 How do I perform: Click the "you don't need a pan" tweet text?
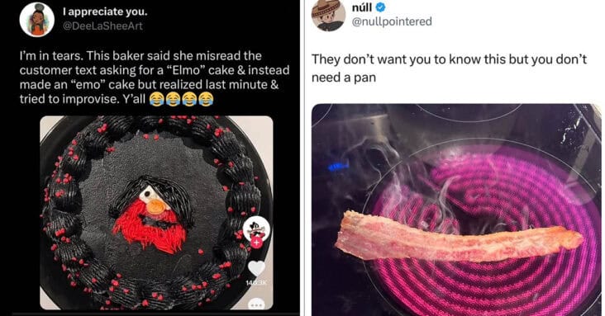(449, 68)
